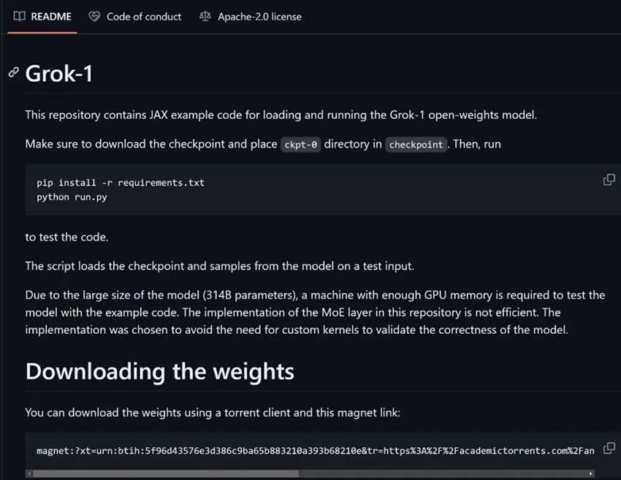Click the right arrow of horizontal scrollbar
Viewport: 621px width, 480px height.
(591, 473)
